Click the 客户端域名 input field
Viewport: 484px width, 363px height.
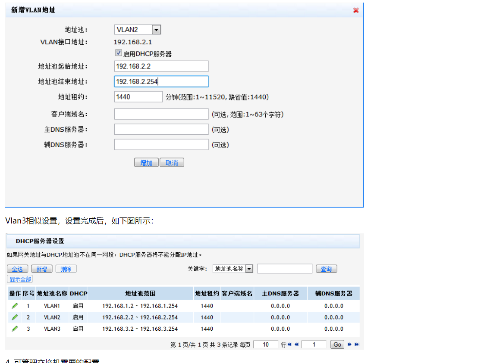[161, 114]
